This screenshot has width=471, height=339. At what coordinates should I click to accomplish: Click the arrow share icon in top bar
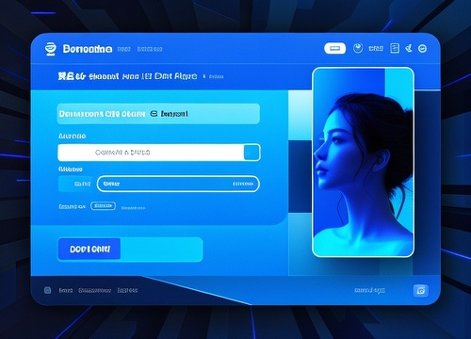click(x=408, y=48)
